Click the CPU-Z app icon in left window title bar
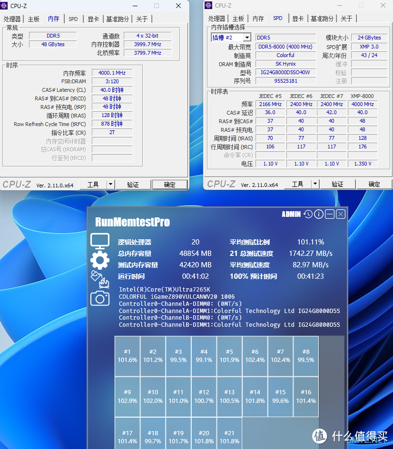The width and height of the screenshot is (393, 449). point(4,5)
